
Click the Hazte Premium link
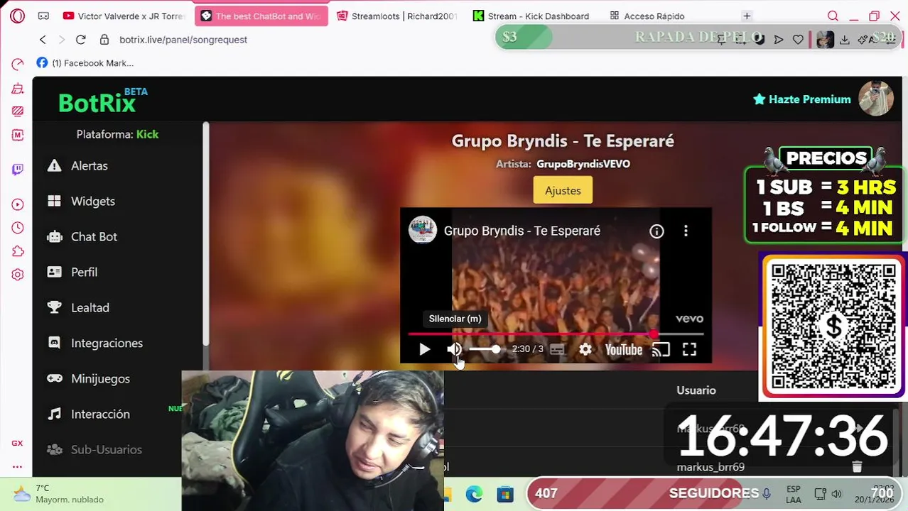click(802, 99)
